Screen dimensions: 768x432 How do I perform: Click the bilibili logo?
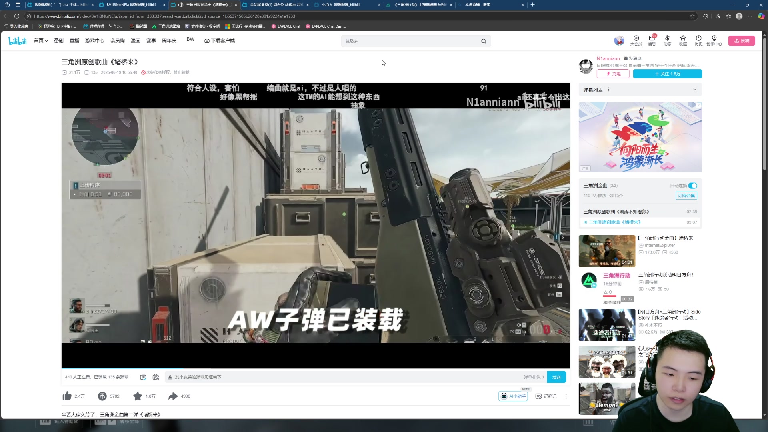tap(18, 41)
